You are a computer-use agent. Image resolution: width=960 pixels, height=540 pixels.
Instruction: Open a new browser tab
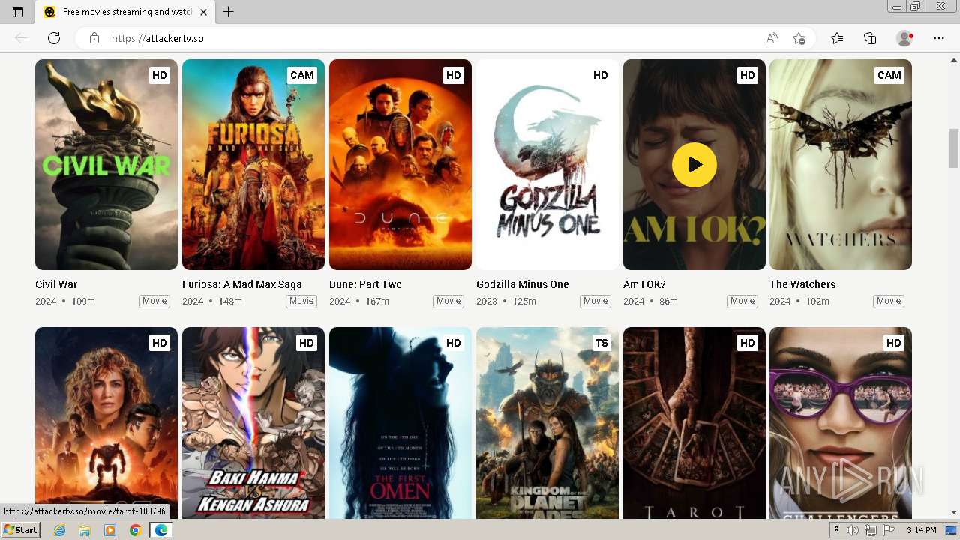[x=229, y=12]
